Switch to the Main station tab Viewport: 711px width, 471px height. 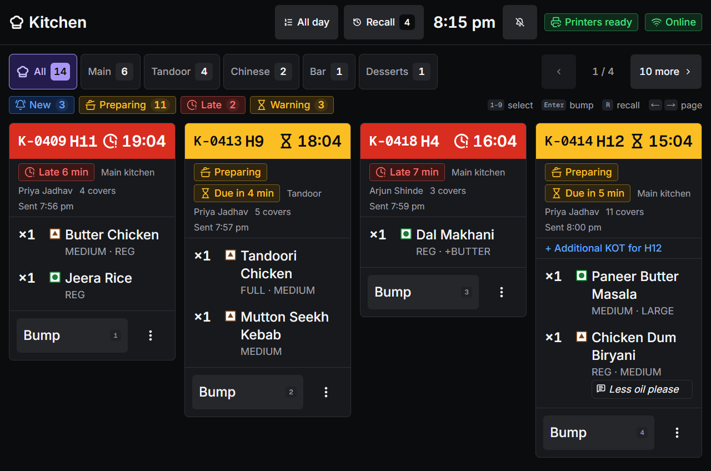(x=110, y=72)
